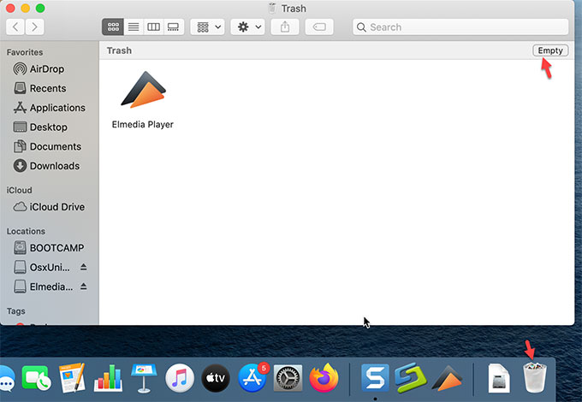582x402 pixels.
Task: Open the Trash icon in Dock
Action: click(534, 377)
